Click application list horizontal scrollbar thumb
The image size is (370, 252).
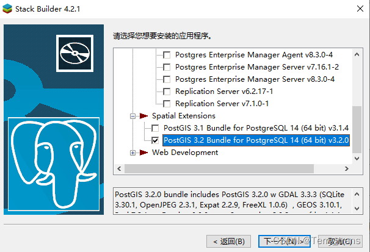219,169
